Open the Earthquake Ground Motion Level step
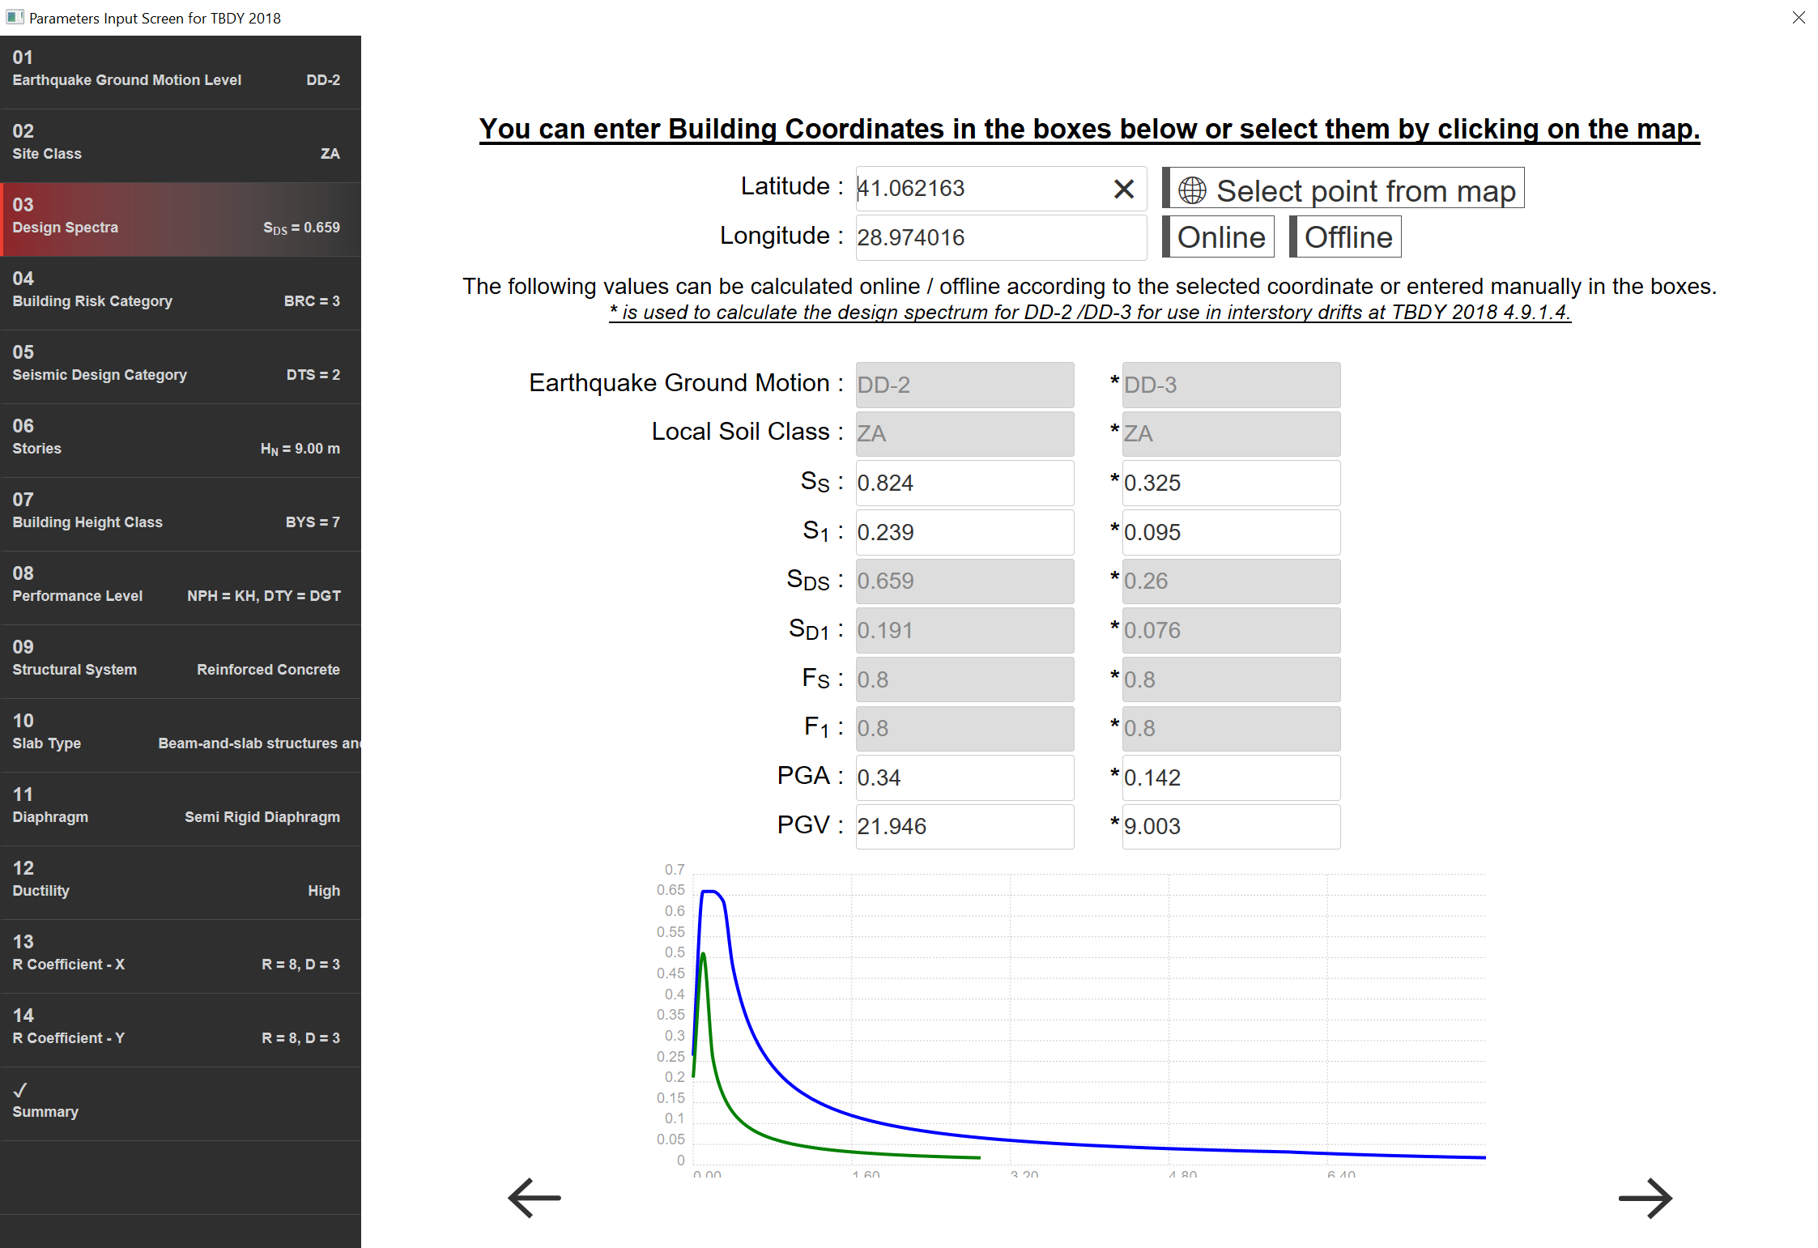The width and height of the screenshot is (1818, 1248). [180, 72]
